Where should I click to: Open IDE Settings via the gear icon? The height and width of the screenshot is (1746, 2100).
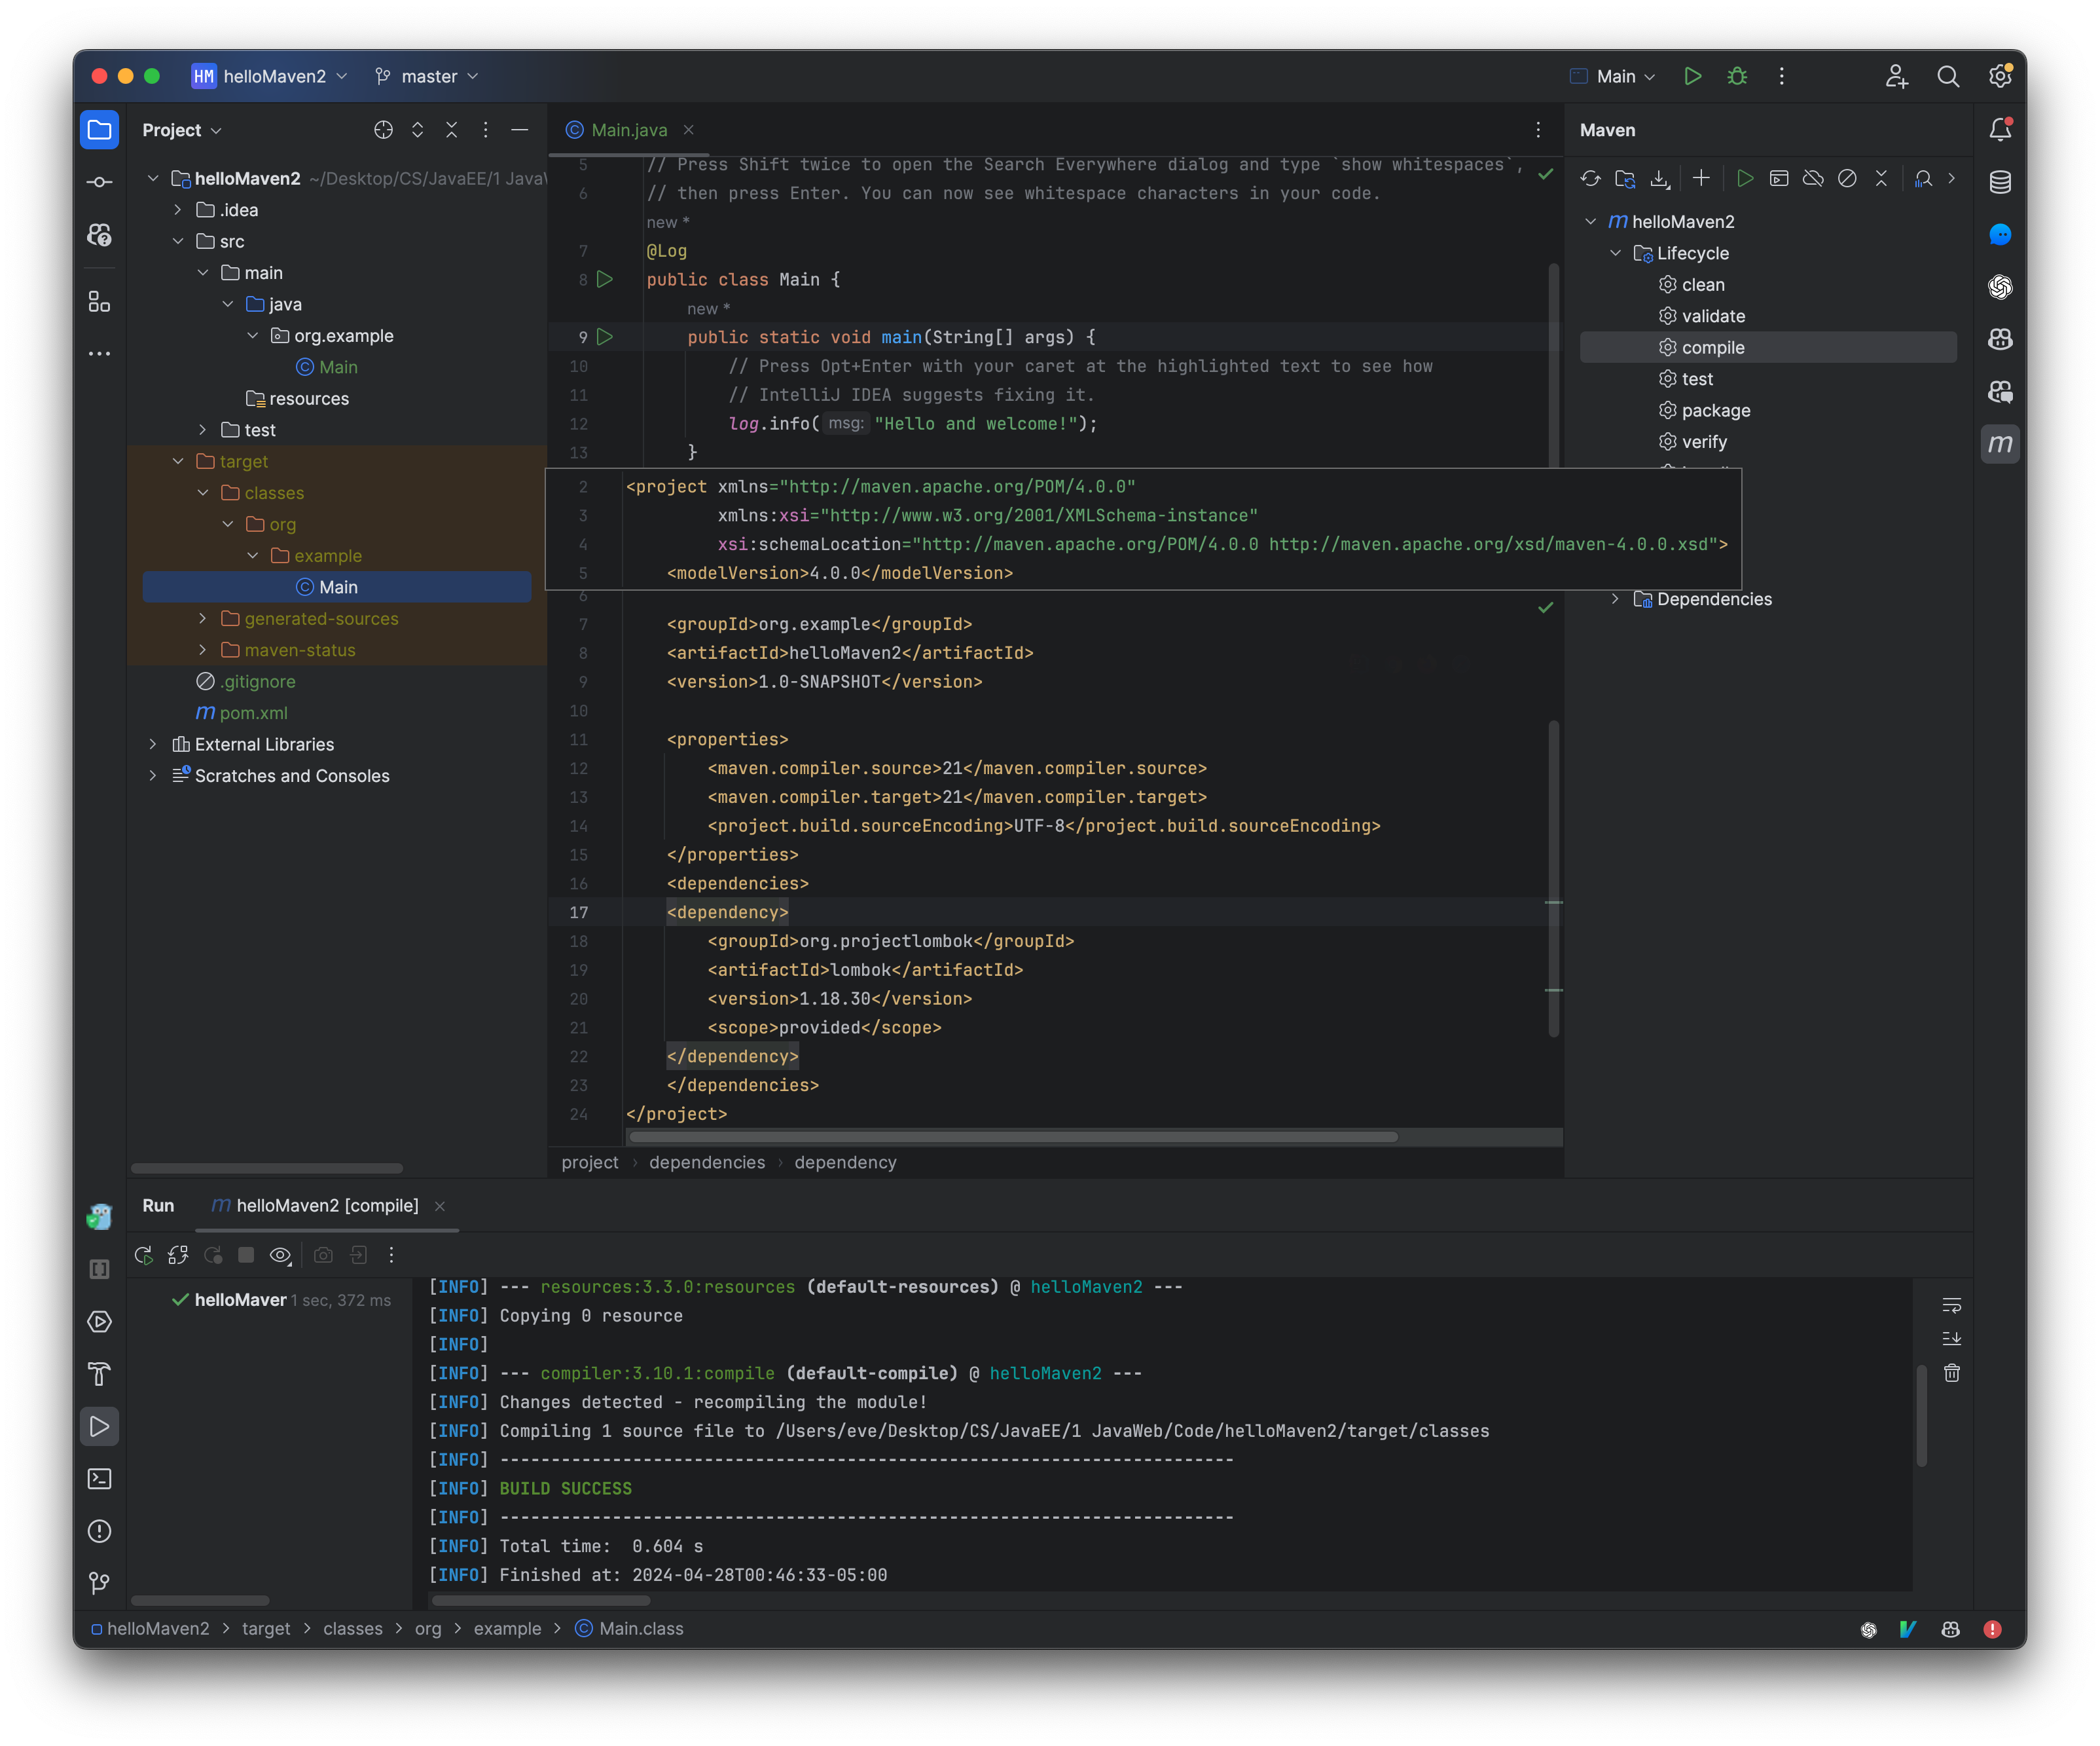pos(2001,76)
